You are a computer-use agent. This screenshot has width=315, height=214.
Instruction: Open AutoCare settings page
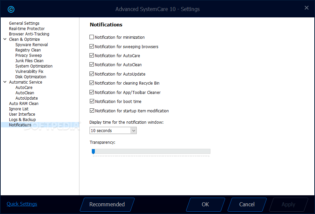[24, 88]
